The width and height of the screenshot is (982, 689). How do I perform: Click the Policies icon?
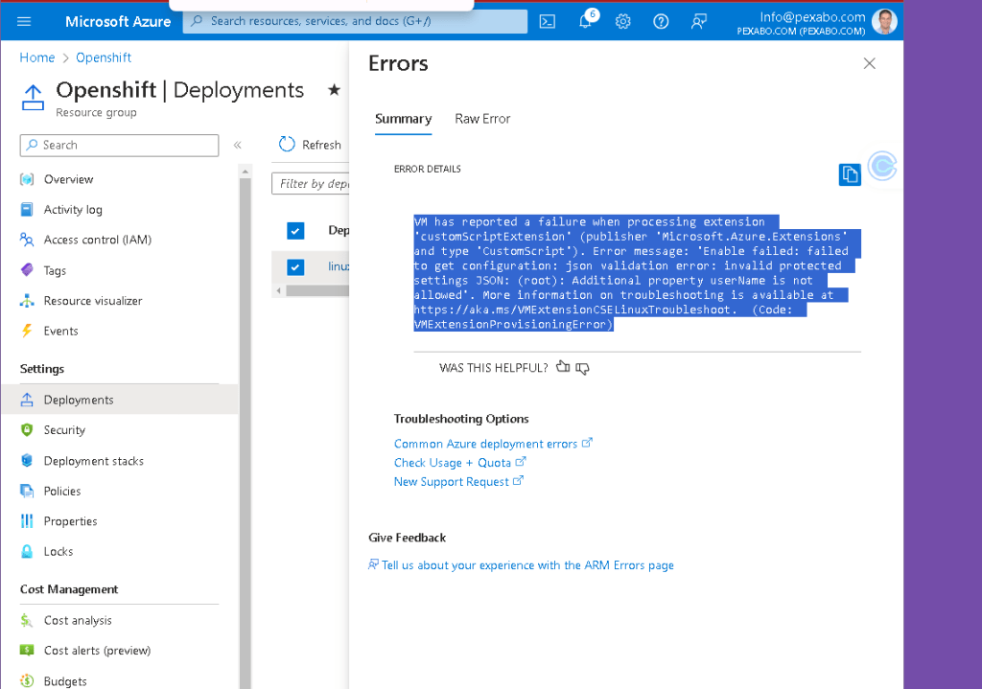[x=27, y=492]
